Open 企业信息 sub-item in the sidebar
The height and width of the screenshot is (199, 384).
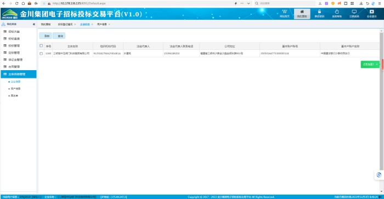15,82
